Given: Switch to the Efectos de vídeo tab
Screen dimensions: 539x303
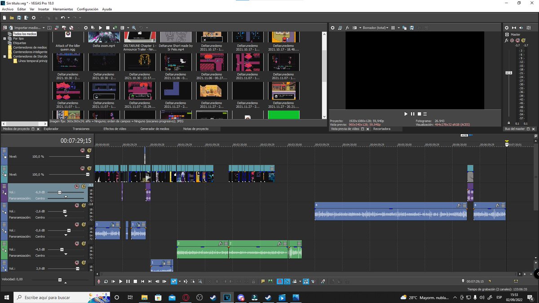Looking at the screenshot, I should (x=115, y=129).
